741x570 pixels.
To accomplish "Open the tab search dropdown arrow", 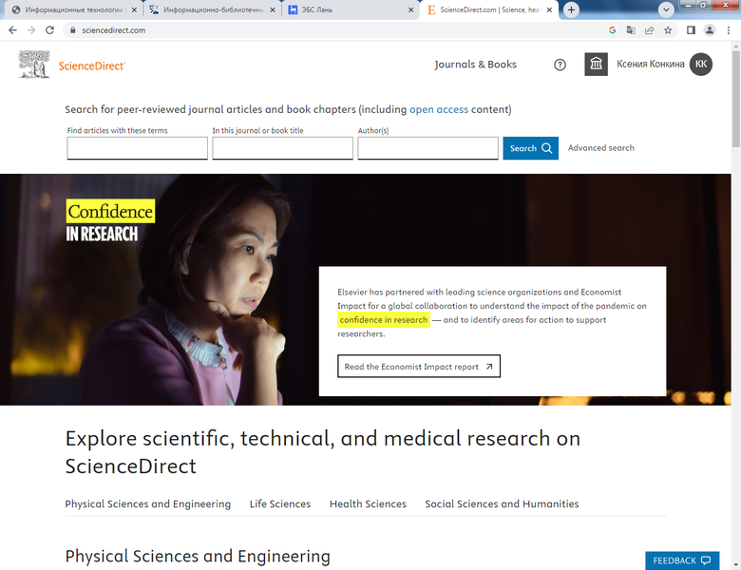I will tap(666, 9).
